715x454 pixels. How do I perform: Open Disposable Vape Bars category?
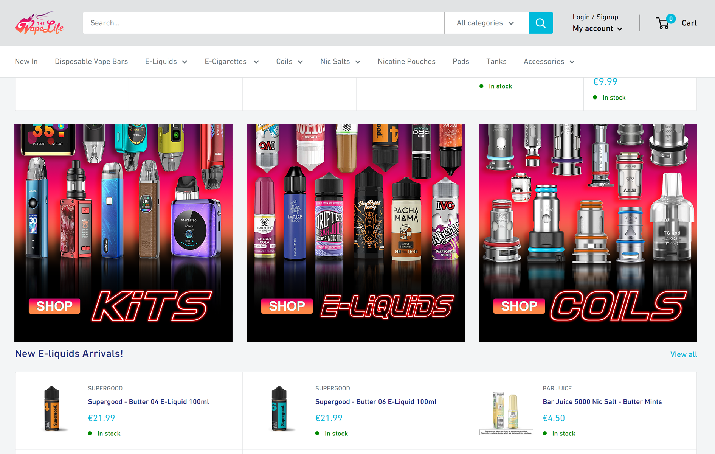tap(91, 61)
